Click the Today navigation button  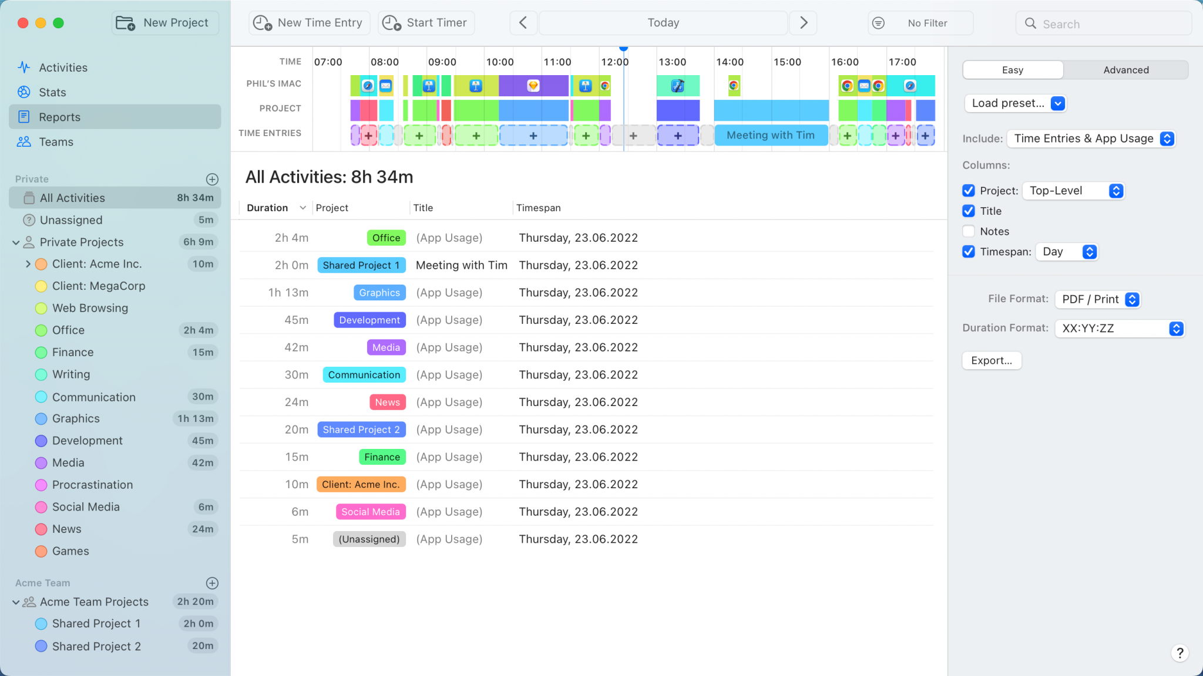[x=663, y=23]
